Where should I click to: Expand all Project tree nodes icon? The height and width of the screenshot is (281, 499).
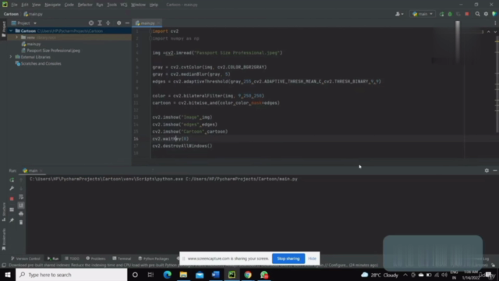pos(100,23)
